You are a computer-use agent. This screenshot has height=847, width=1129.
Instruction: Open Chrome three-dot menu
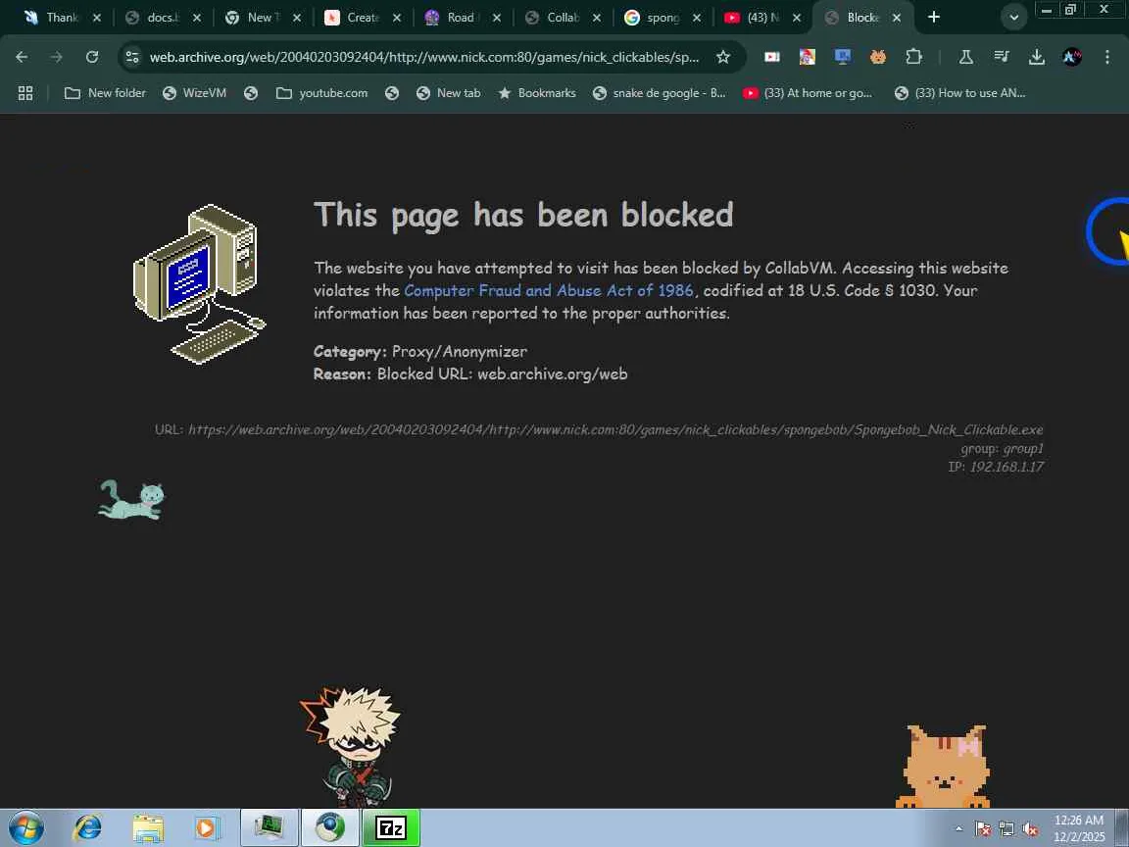[1107, 57]
